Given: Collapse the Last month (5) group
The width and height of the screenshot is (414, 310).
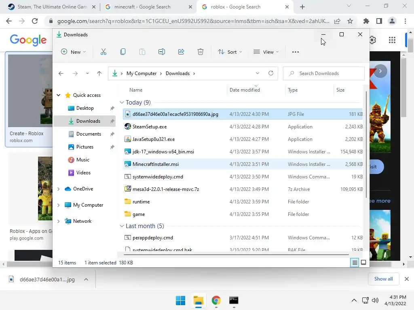Looking at the screenshot, I should pos(122,226).
